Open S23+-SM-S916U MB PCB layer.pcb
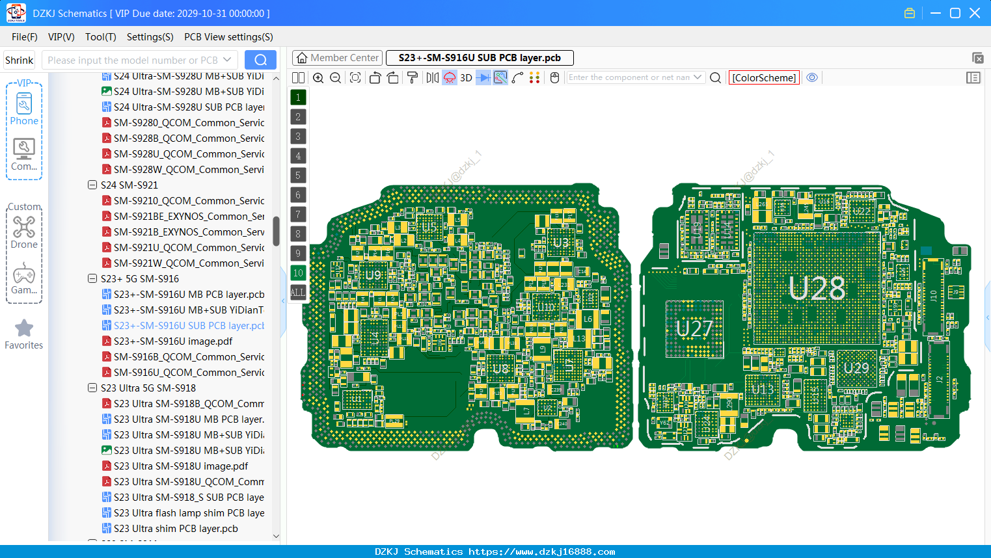This screenshot has height=558, width=991. pyautogui.click(x=183, y=294)
